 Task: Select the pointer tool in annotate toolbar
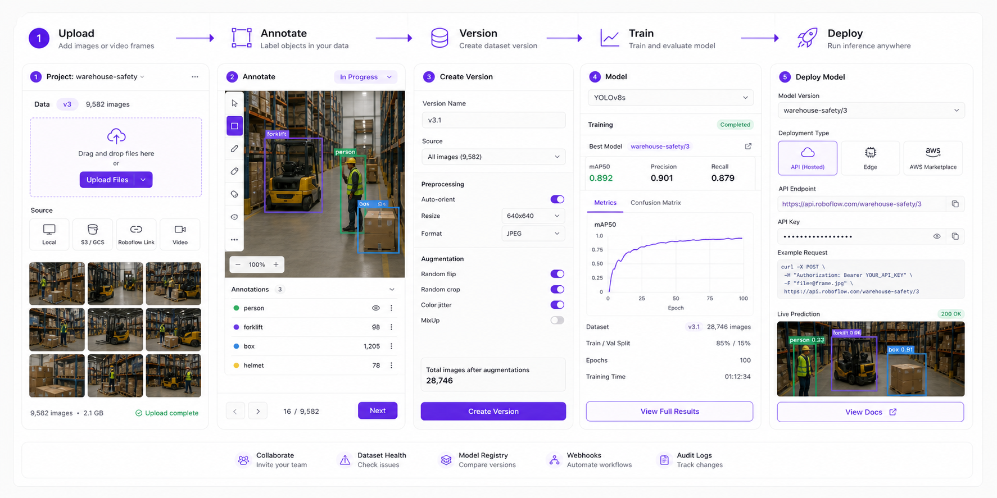(x=234, y=103)
